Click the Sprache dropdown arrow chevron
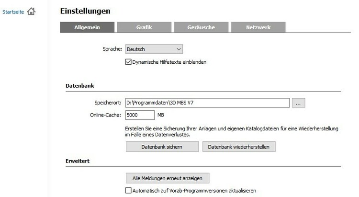This screenshot has width=359, height=197. tap(179, 49)
